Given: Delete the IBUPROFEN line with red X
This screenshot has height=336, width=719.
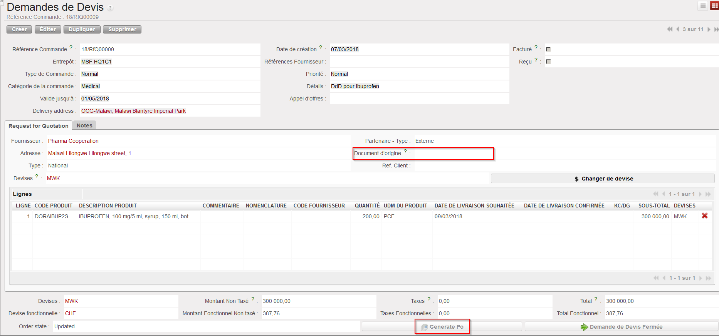Looking at the screenshot, I should [x=705, y=216].
